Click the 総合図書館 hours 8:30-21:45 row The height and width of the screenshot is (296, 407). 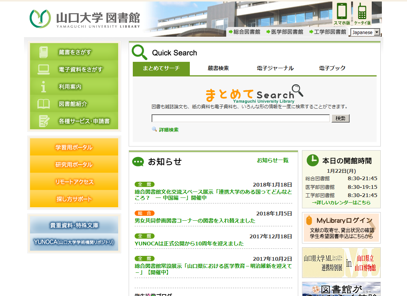point(341,178)
